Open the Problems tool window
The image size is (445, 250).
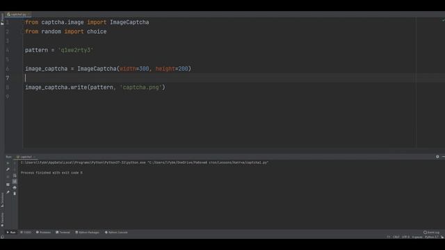[43, 233]
